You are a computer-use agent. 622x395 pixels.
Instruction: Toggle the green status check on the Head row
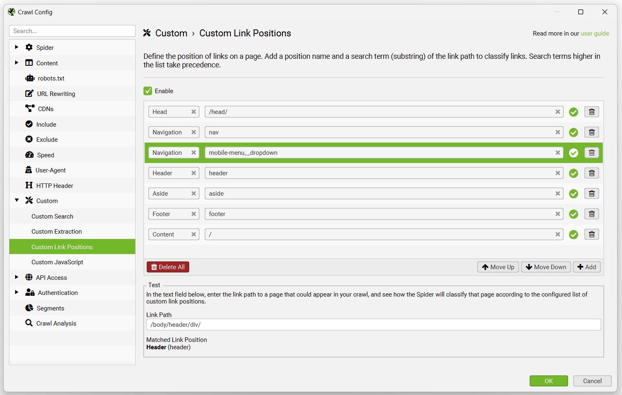(x=573, y=112)
